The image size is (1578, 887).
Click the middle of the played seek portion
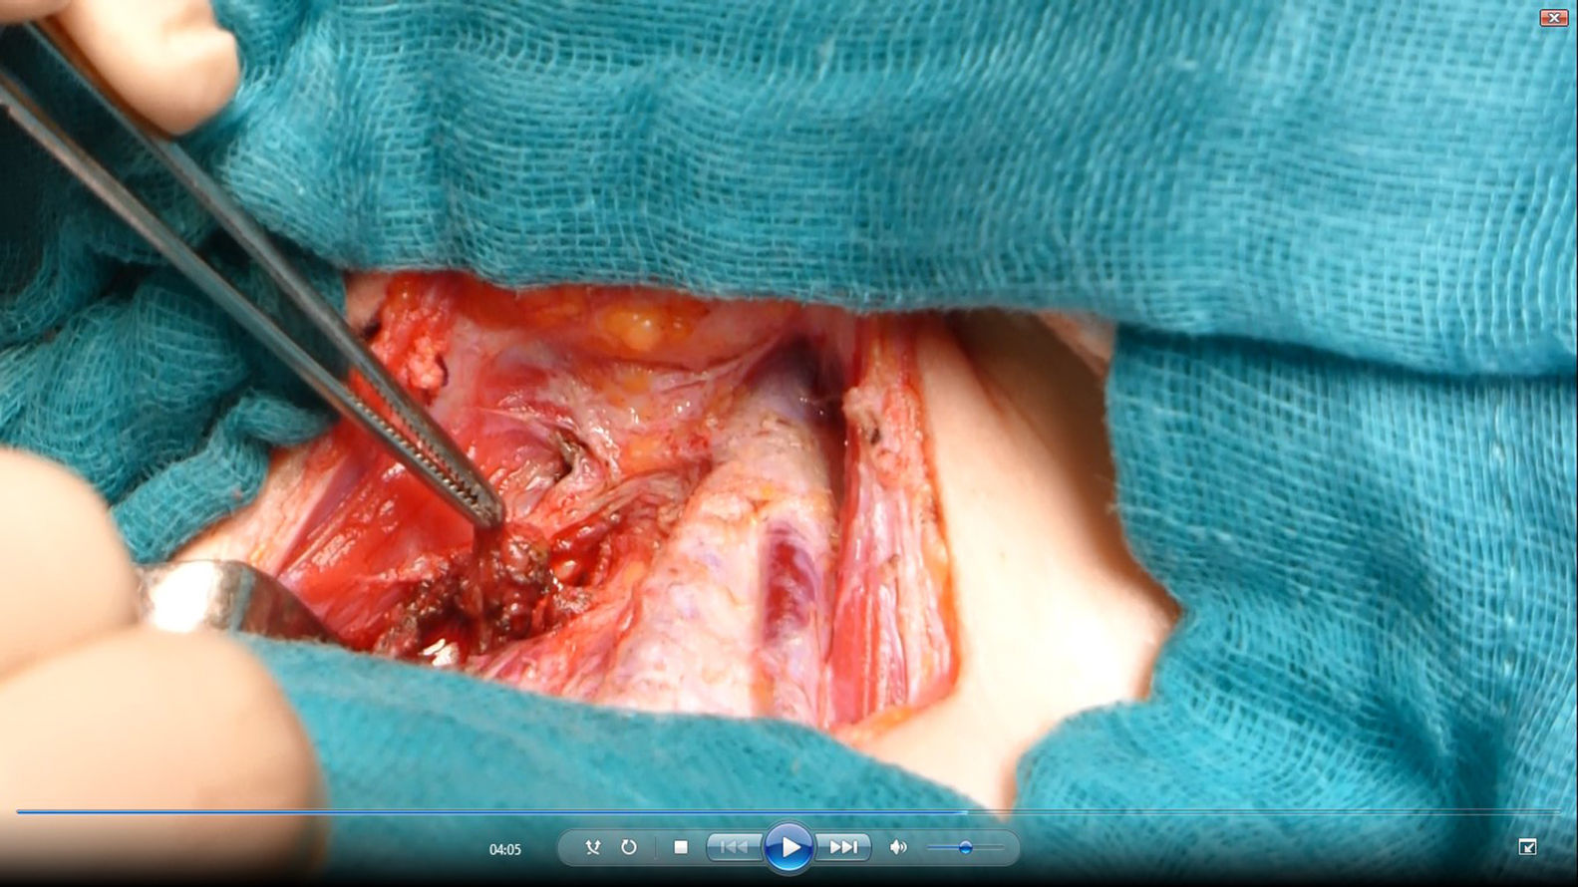(x=491, y=811)
